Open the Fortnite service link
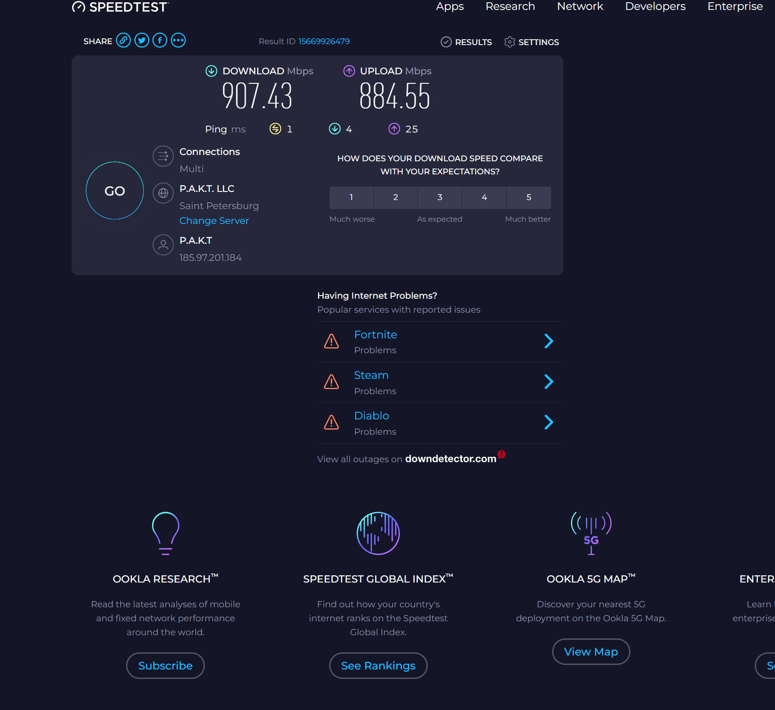775x710 pixels. point(376,335)
